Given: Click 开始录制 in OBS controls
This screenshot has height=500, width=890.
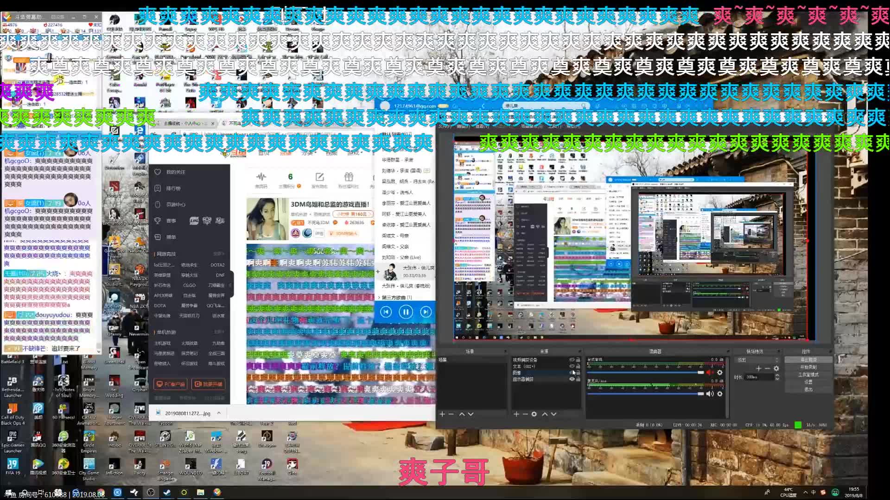Looking at the screenshot, I should pos(808,367).
